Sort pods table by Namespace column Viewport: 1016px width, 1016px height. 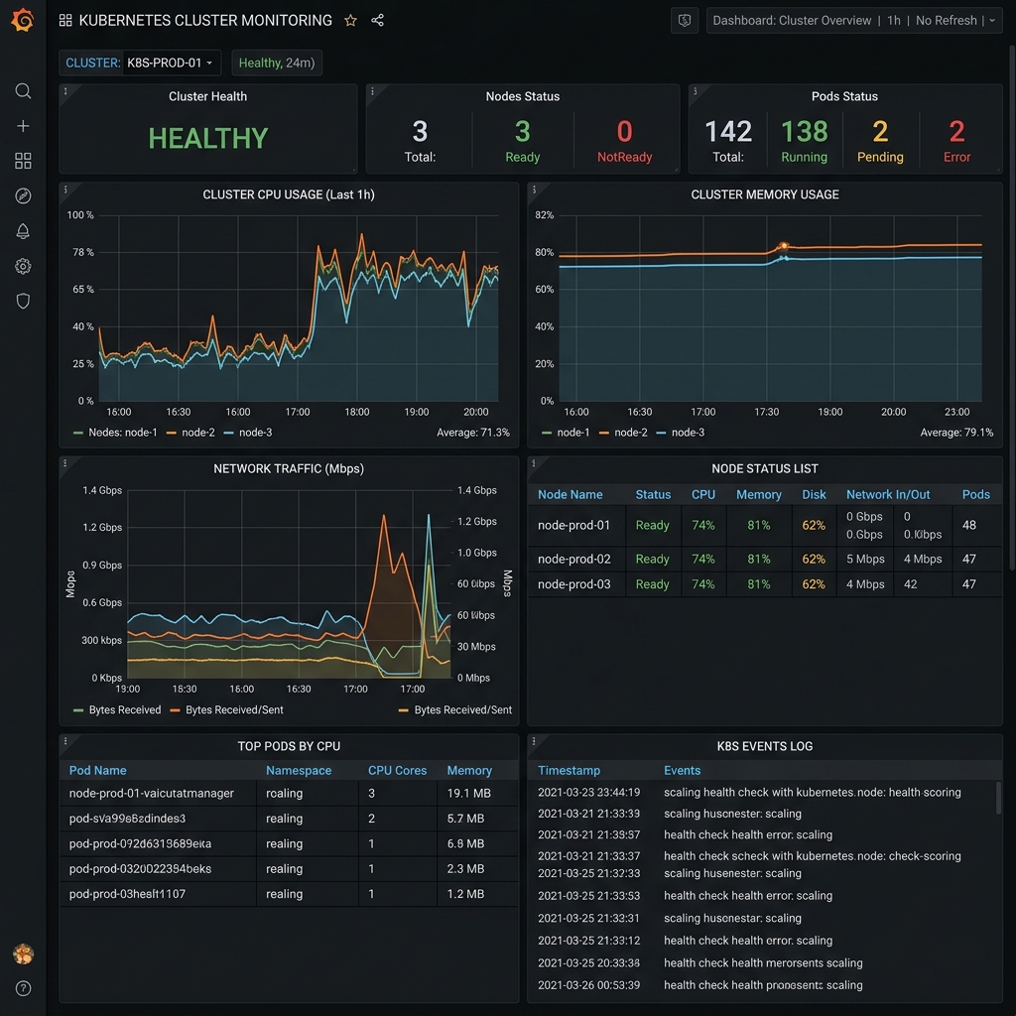tap(299, 770)
